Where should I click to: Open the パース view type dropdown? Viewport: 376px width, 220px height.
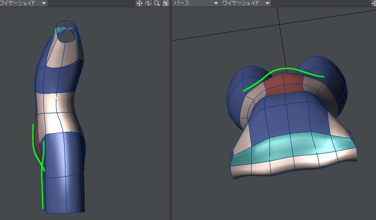[x=196, y=3]
